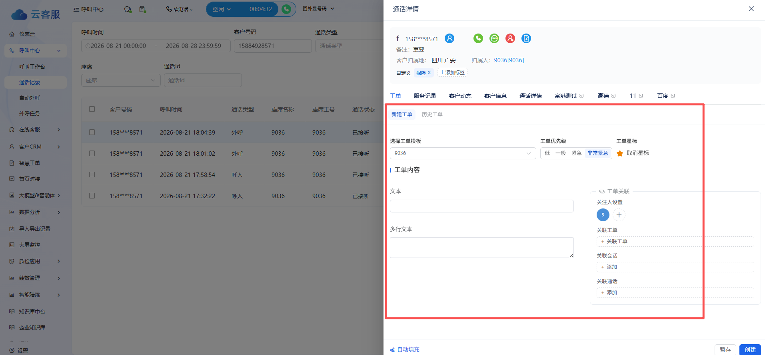Switch to the 客户动态 tab
The width and height of the screenshot is (765, 355).
tap(460, 96)
